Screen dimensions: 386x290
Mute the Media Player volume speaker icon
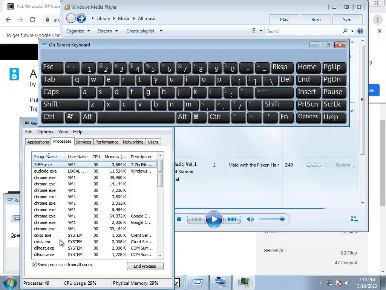click(x=250, y=219)
